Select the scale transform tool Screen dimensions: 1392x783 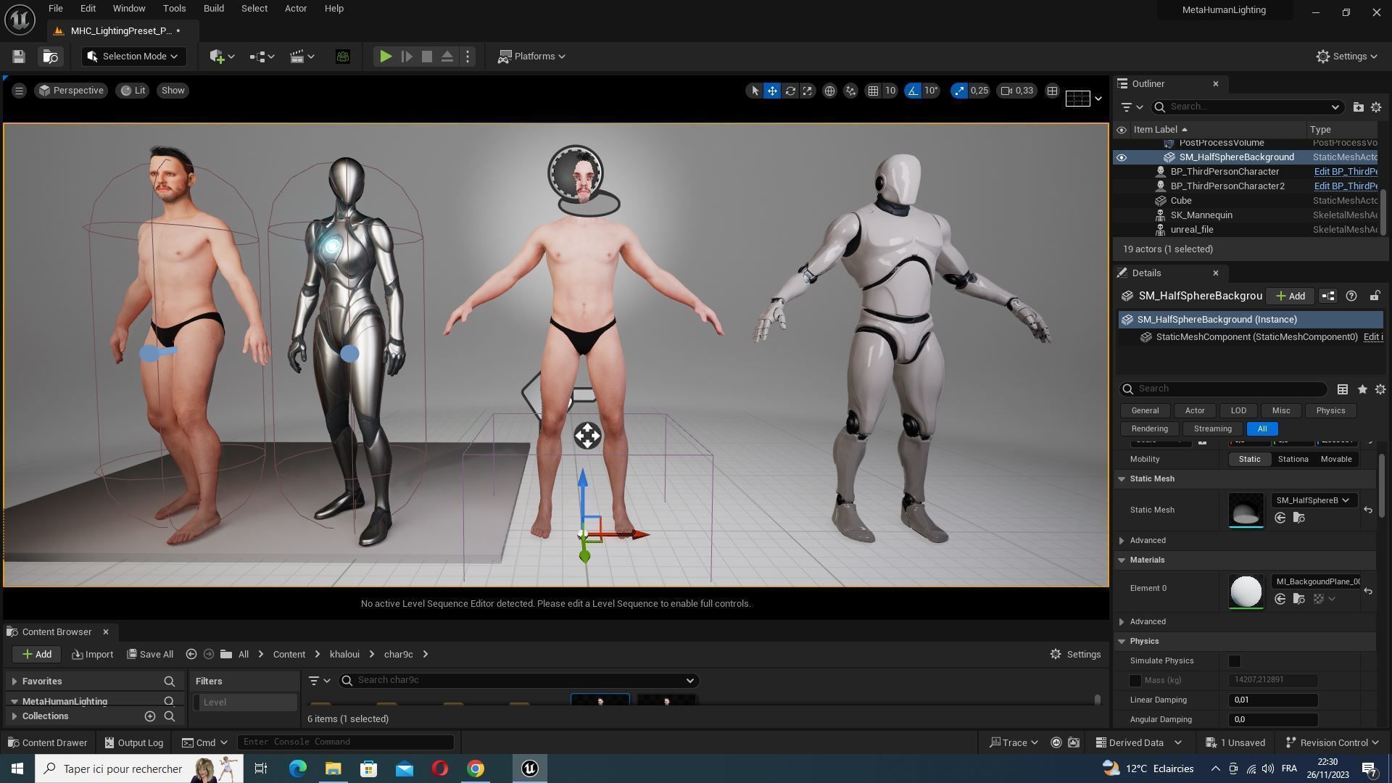tap(807, 91)
